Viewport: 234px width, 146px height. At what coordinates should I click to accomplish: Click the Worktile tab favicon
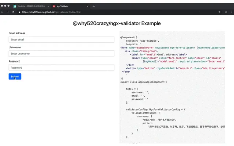click(15, 6)
